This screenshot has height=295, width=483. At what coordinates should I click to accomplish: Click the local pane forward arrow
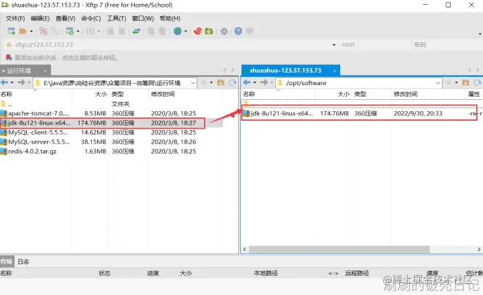coord(21,82)
